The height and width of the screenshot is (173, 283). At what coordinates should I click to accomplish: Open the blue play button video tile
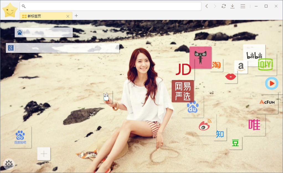click(272, 83)
